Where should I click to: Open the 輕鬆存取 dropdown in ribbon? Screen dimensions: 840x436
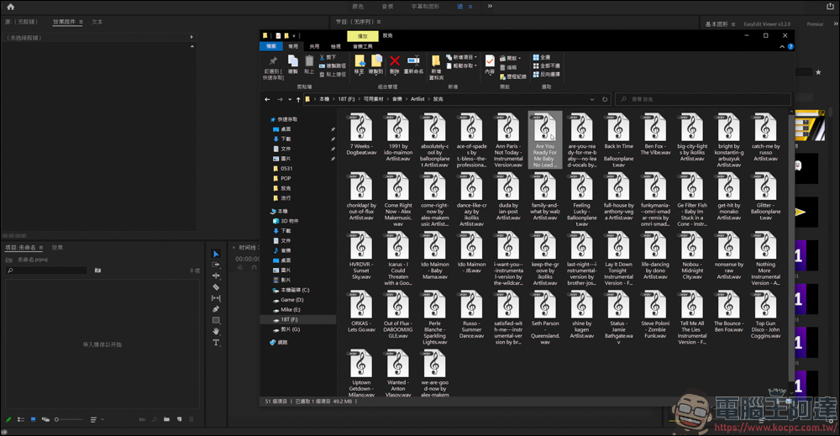(x=462, y=66)
